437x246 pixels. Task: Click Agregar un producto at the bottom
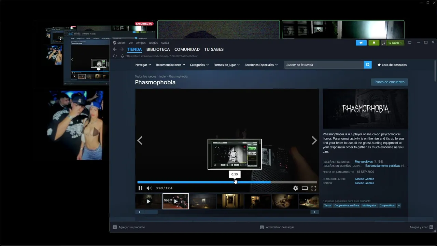click(x=129, y=227)
